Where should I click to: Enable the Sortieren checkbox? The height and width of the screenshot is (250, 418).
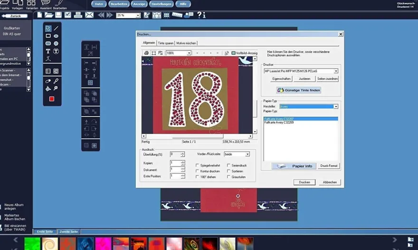coord(228,171)
